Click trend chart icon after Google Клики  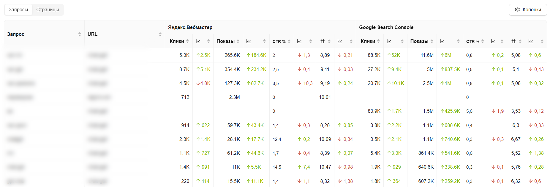[x=389, y=41]
